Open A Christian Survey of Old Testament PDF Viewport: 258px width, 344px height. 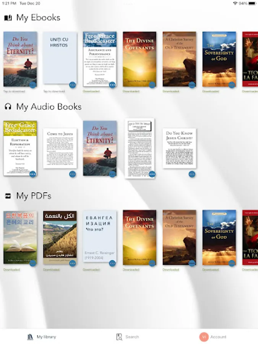179,237
